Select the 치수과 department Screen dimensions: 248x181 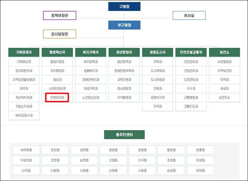click(191, 89)
